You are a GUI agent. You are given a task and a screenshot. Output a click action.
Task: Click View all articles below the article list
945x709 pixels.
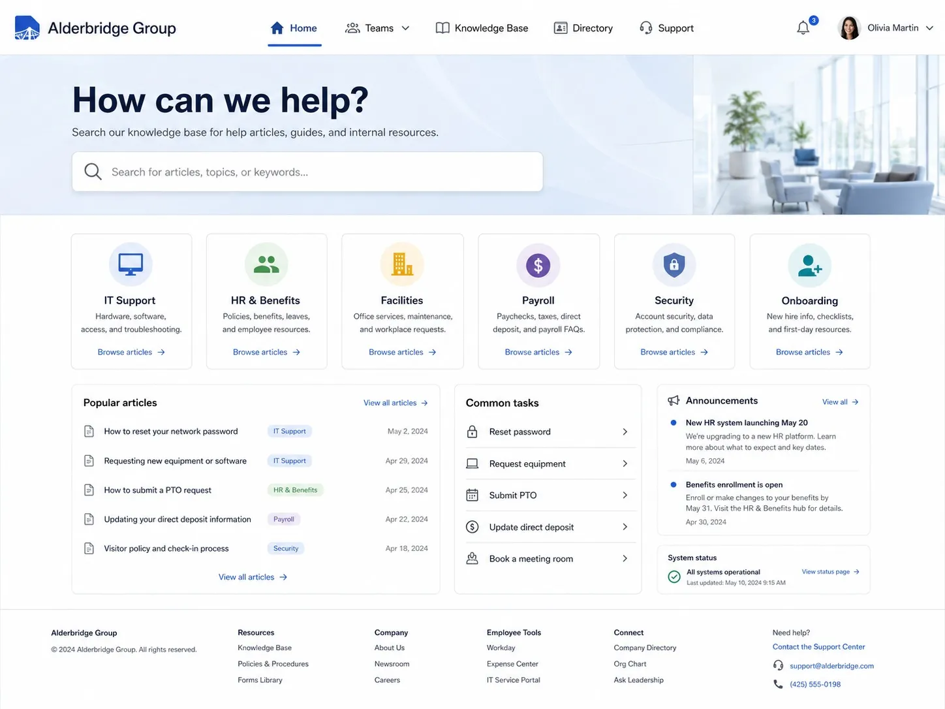coord(253,577)
